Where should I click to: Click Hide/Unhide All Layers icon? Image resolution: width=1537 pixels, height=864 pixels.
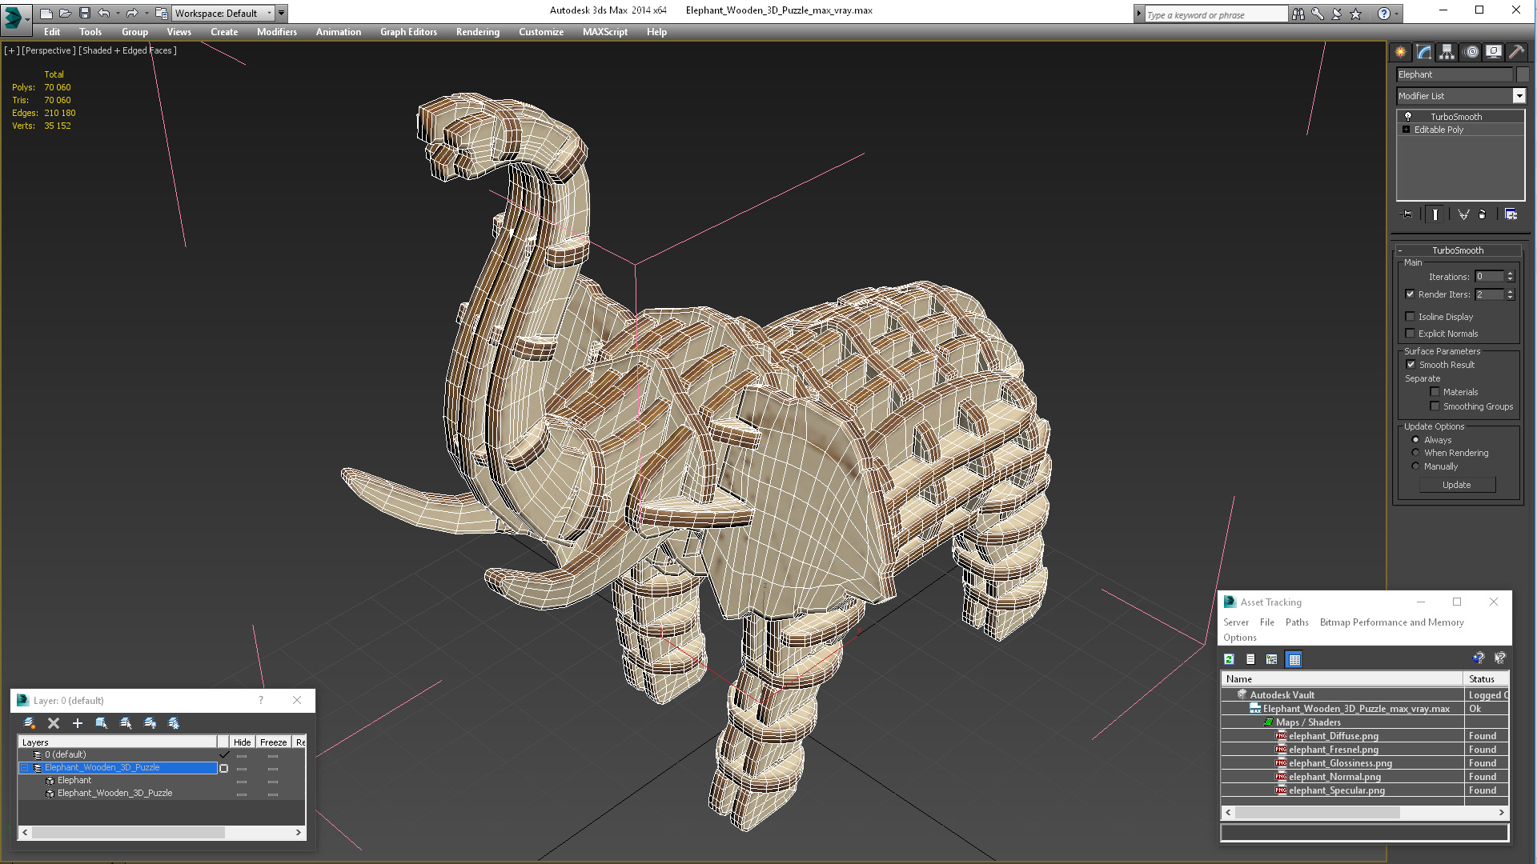click(150, 723)
